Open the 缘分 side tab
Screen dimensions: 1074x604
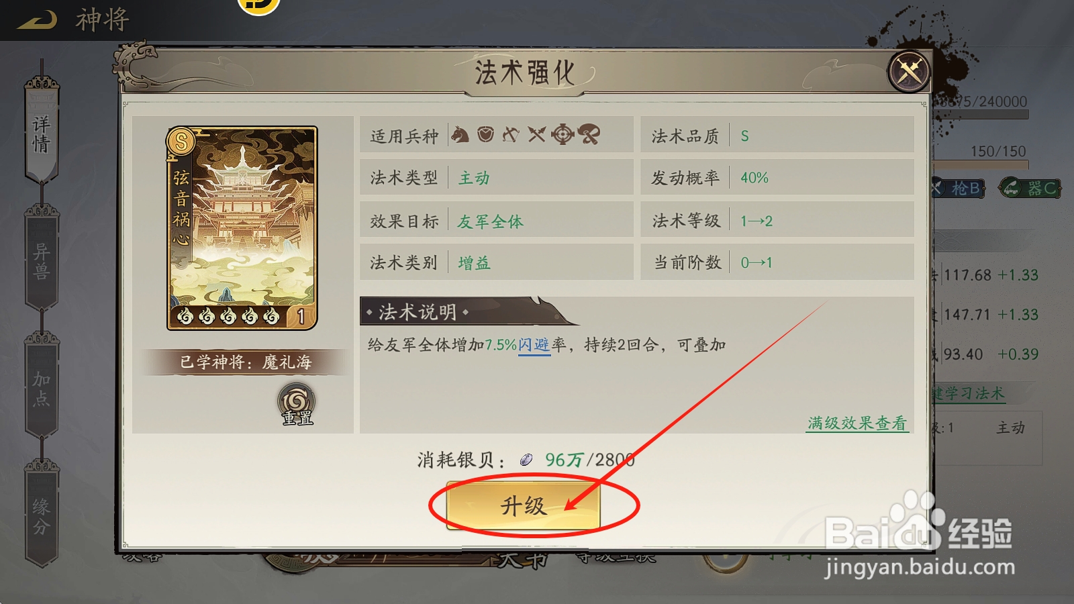[x=42, y=515]
